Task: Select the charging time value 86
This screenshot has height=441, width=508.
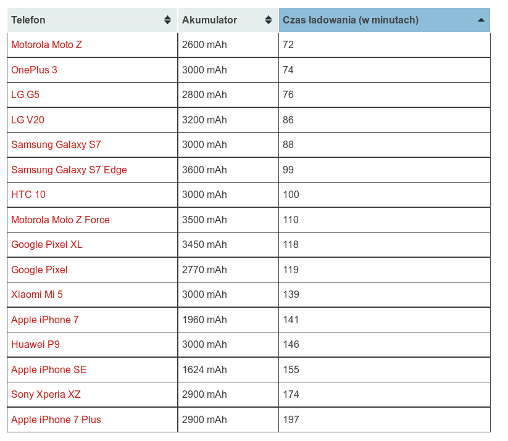Action: [288, 120]
